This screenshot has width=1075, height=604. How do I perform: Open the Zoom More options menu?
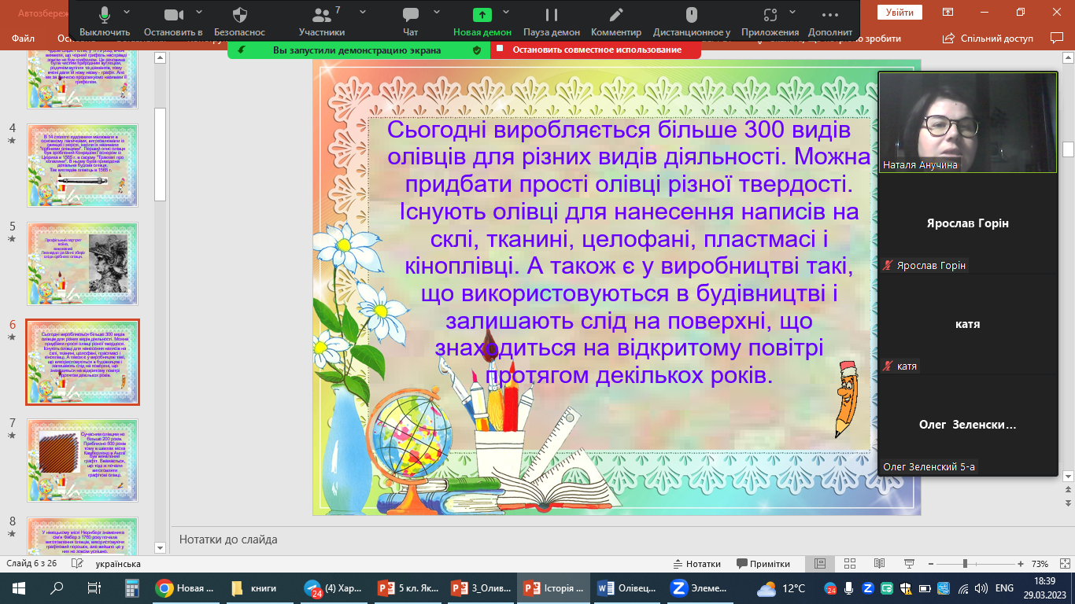pyautogui.click(x=830, y=21)
